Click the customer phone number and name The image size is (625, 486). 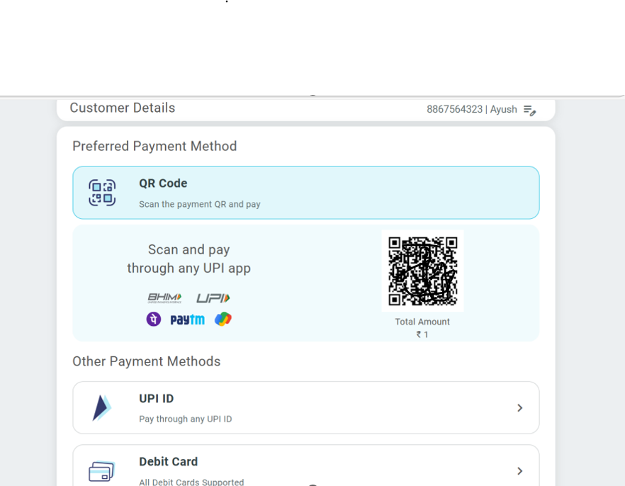[471, 110]
